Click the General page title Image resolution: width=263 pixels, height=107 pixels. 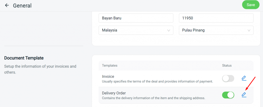pos(22,5)
